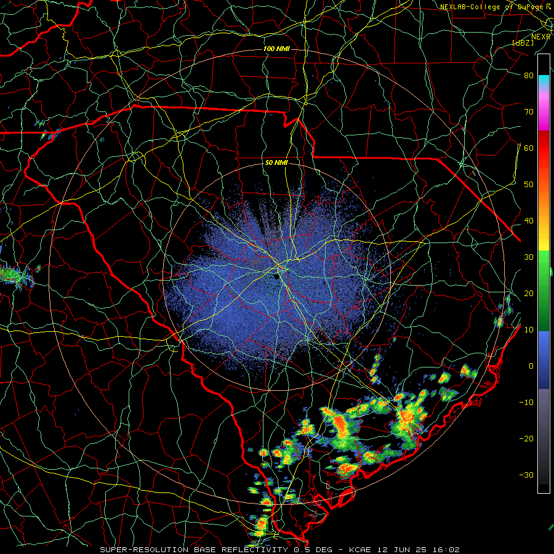Image resolution: width=554 pixels, height=554 pixels.
Task: Click the 20 dBZ scale value
Action: [x=529, y=294]
